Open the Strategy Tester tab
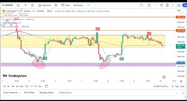 [x=46, y=92]
